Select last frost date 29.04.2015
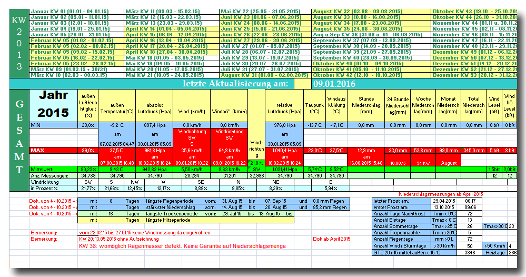This screenshot has height=277, width=526. coord(443,201)
